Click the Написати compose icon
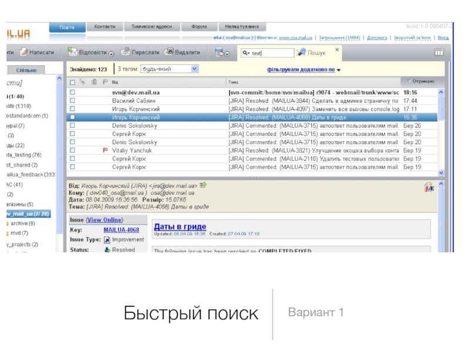470x353 pixels. pos(23,52)
